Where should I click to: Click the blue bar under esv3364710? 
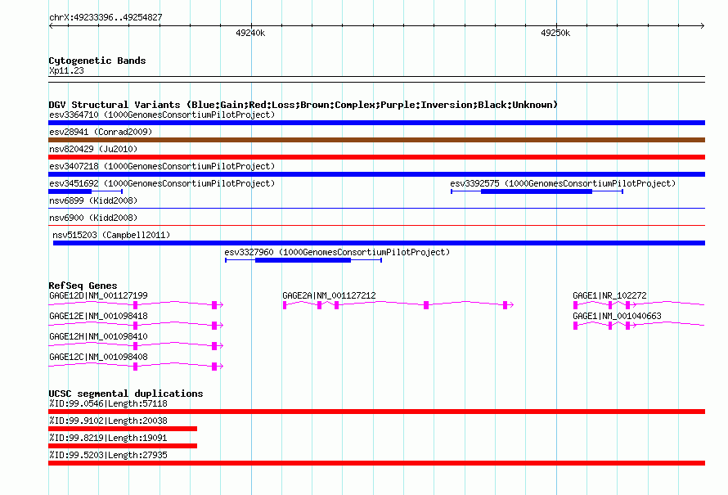point(376,123)
